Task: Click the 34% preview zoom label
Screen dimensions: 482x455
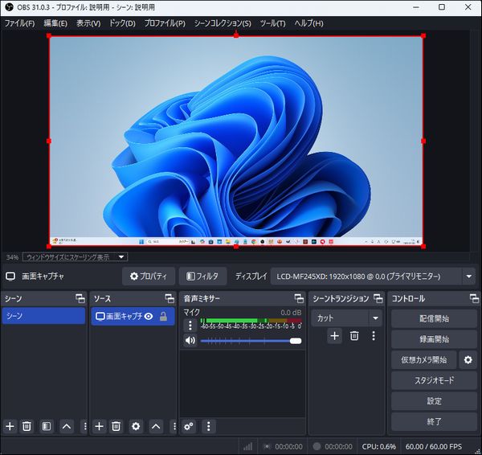Action: (x=12, y=257)
